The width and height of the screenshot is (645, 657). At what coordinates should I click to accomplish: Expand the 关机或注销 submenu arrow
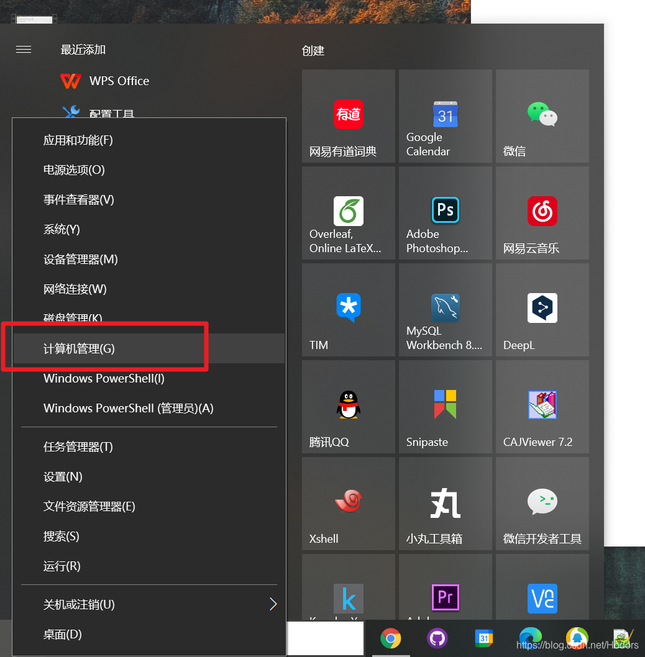[x=273, y=604]
